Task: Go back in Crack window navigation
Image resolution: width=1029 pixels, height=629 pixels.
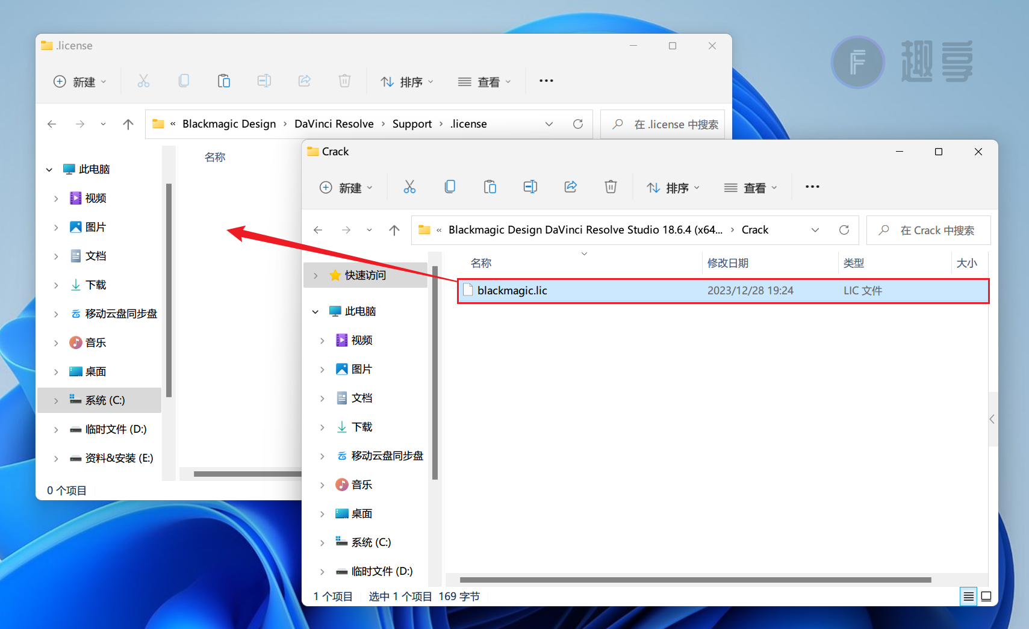Action: point(318,230)
